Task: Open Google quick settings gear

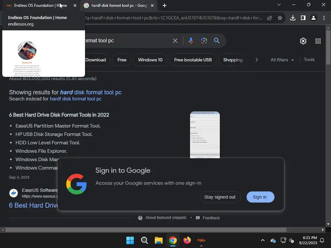Action: click(x=303, y=41)
